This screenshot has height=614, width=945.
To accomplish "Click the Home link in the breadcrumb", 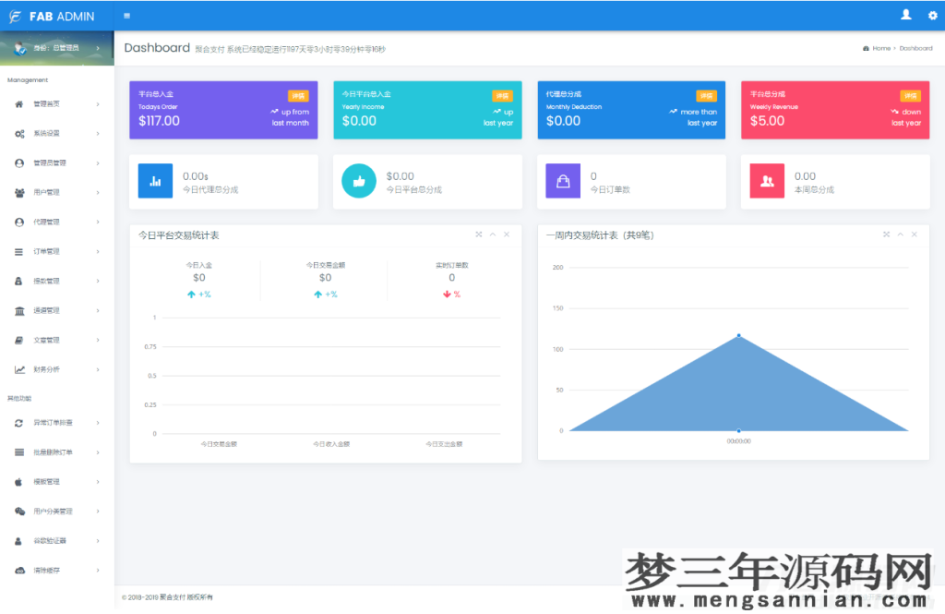I will [x=879, y=47].
